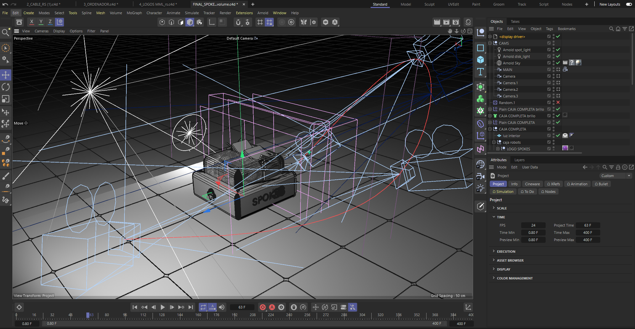
Task: Enable Random.1 via its red X
Action: point(558,103)
